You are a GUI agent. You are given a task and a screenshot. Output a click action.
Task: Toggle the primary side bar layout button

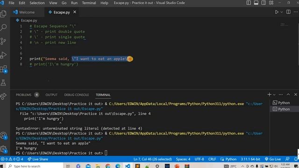pos(249,3)
